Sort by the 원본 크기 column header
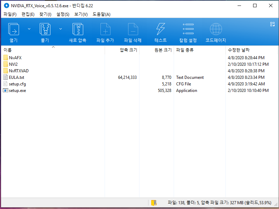Screen dimensions: 279x209 tap(156, 50)
